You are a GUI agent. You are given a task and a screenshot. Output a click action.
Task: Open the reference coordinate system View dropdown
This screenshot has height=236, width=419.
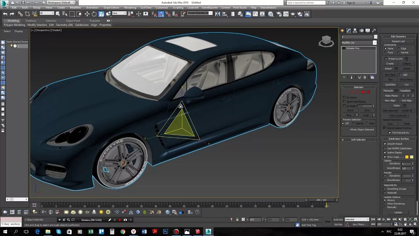(119, 13)
